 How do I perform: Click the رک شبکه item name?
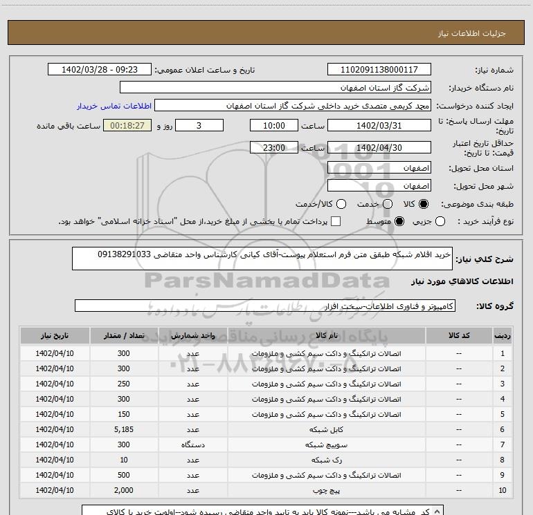pyautogui.click(x=326, y=460)
